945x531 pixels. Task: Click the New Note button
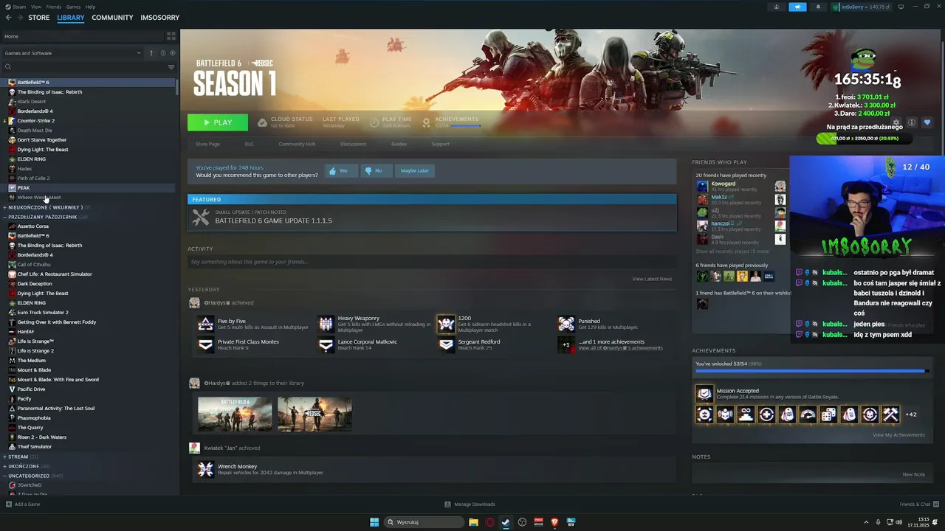pyautogui.click(x=913, y=474)
